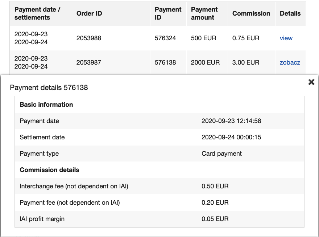The height and width of the screenshot is (237, 319).
Task: Click the Card payment type value
Action: click(x=221, y=154)
